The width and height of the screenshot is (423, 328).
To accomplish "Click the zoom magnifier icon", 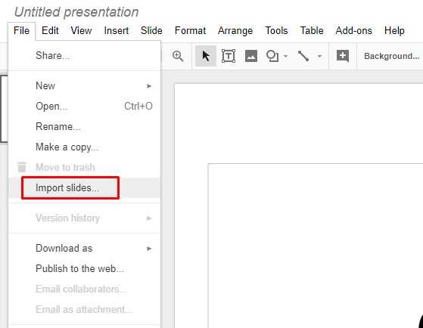I will tap(178, 56).
